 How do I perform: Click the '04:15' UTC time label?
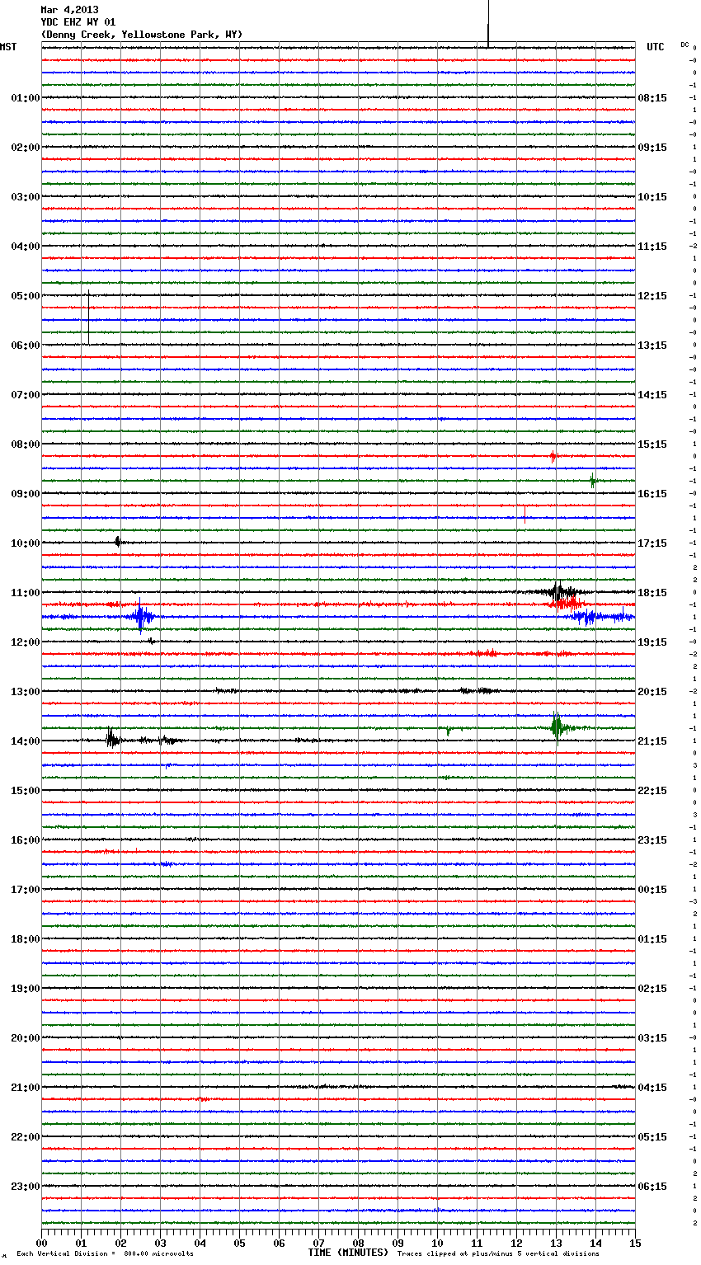point(652,1088)
